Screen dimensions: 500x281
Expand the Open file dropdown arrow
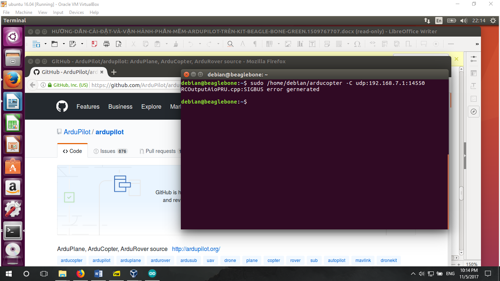point(64,44)
